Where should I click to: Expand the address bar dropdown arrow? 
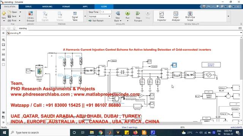[241, 33]
